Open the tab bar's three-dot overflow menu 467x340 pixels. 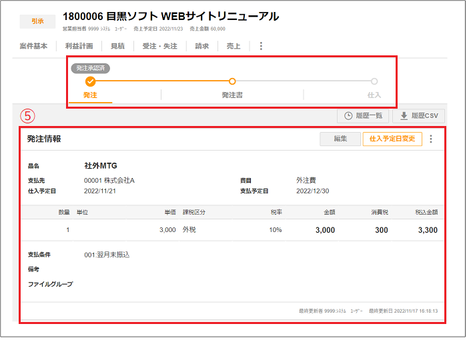click(x=261, y=46)
